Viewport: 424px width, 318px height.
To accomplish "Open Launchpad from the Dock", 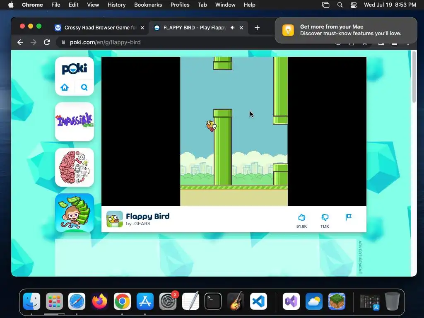I will pos(54,301).
